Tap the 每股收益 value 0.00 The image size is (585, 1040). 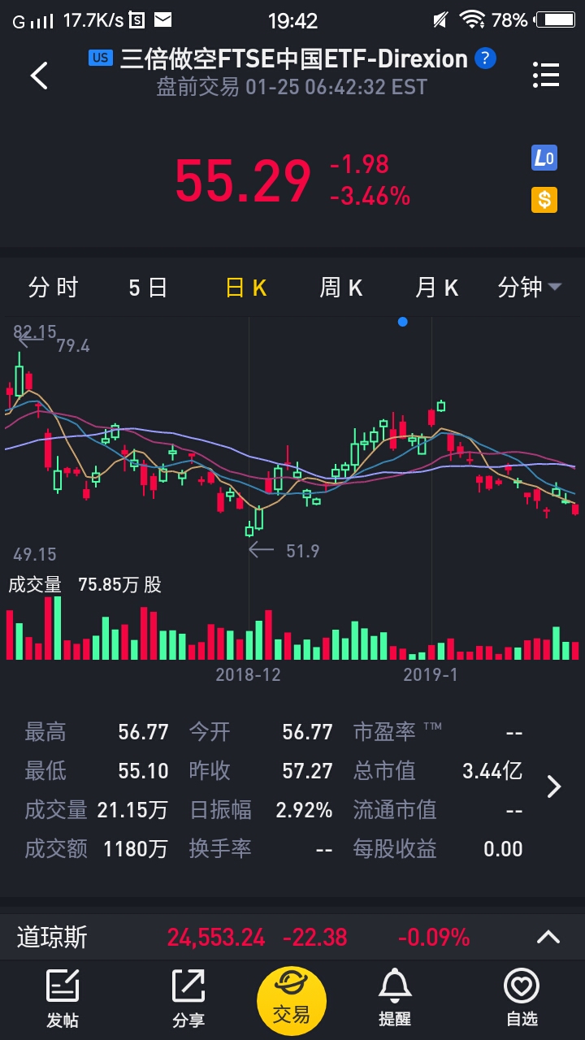pos(503,849)
